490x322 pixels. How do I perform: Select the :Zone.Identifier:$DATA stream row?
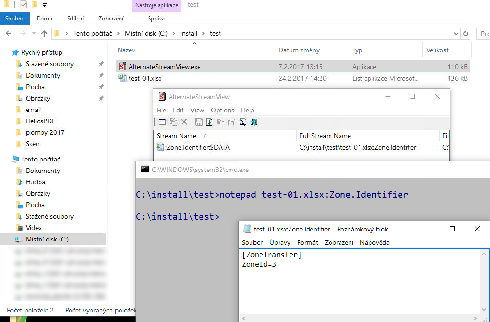[x=301, y=147]
